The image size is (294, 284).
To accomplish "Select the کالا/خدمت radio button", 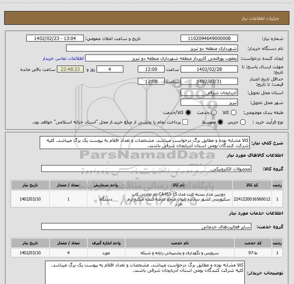I will 188,112.
